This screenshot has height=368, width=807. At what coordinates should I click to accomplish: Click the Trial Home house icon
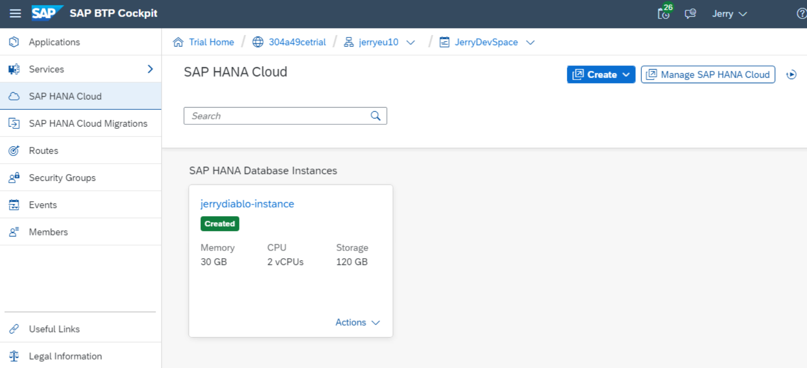click(178, 42)
